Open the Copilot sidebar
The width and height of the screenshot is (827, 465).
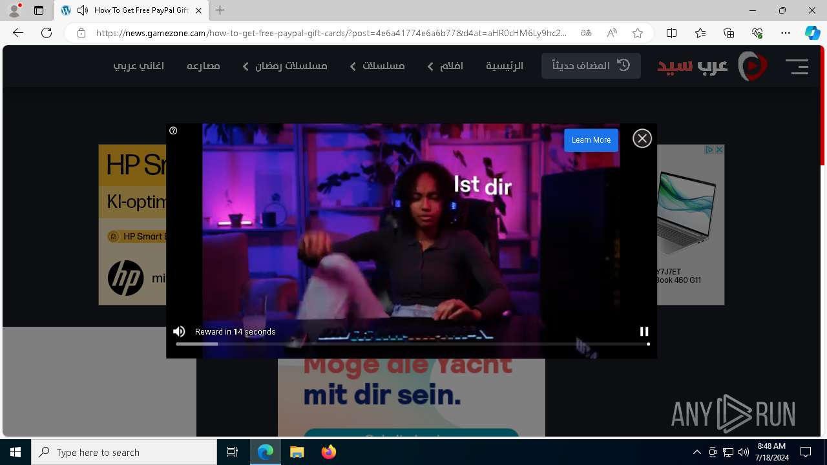[x=813, y=33]
